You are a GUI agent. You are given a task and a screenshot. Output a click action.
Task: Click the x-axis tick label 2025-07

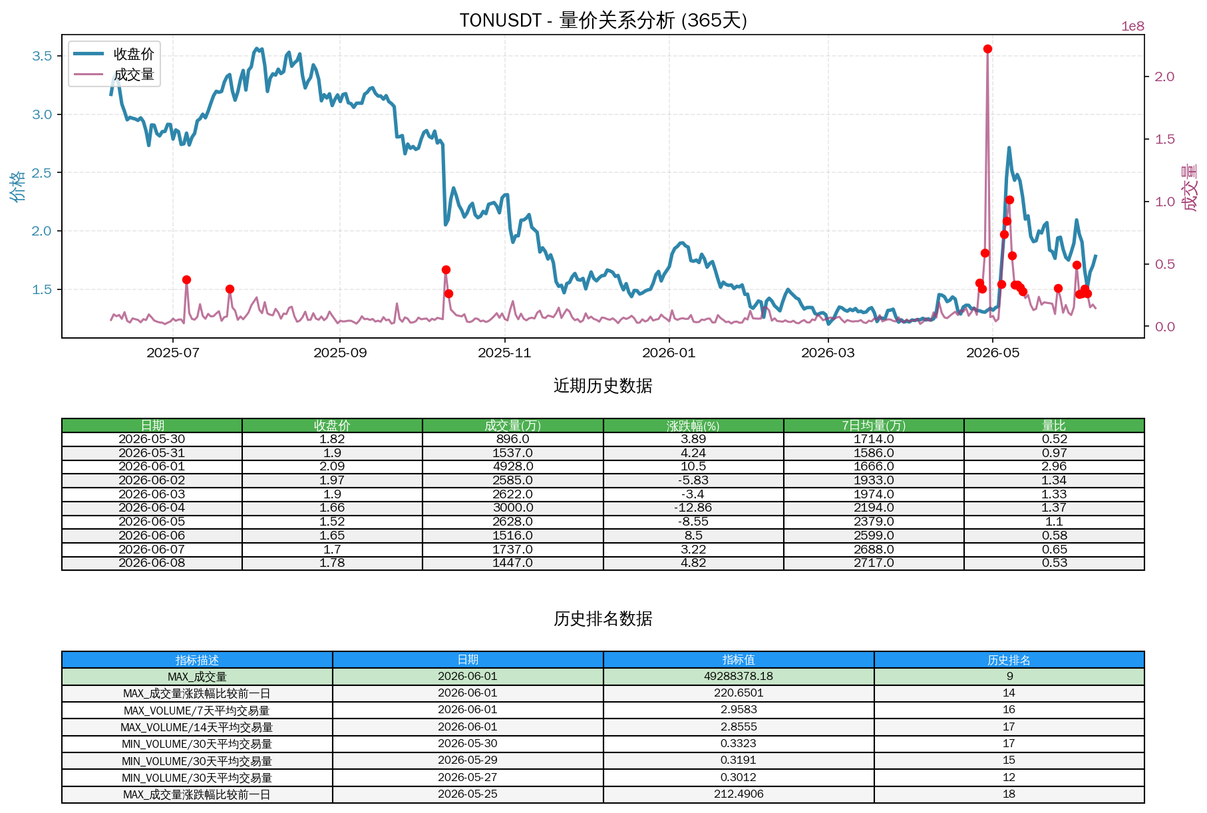click(173, 353)
